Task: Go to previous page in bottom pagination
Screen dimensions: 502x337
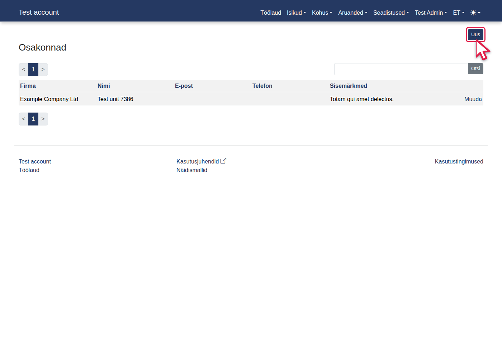Action: tap(24, 119)
